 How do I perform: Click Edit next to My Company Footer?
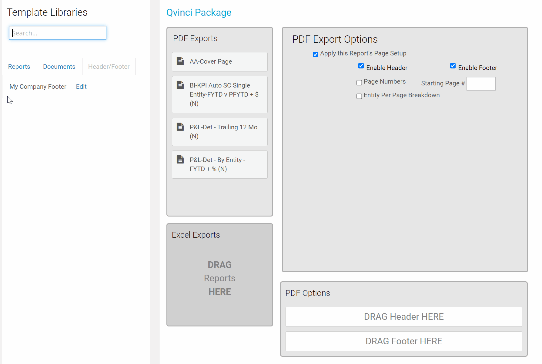point(81,87)
